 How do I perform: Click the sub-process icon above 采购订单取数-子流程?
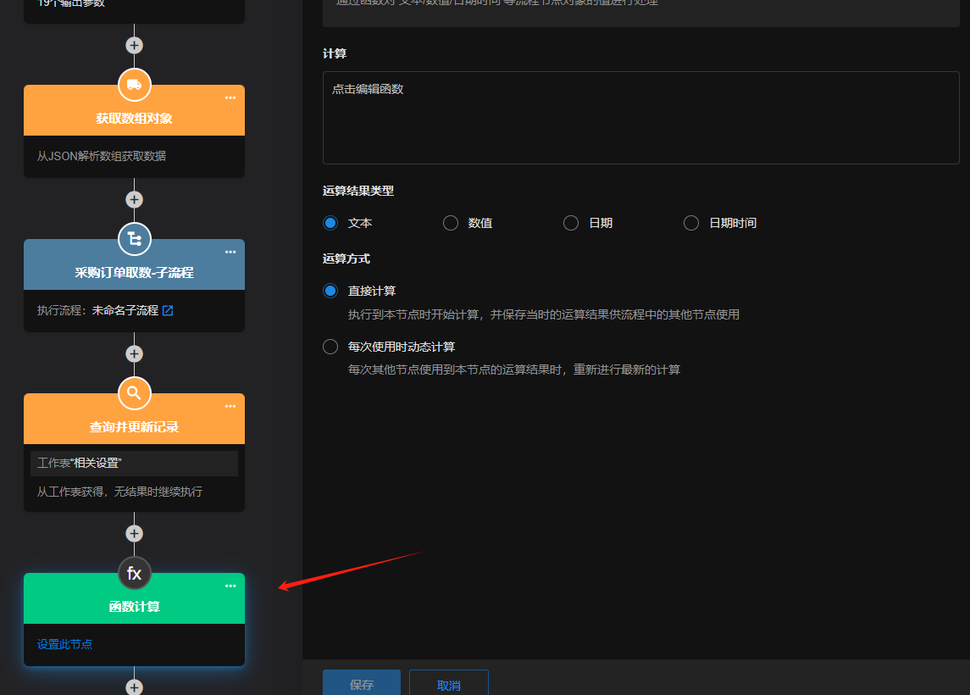point(134,239)
